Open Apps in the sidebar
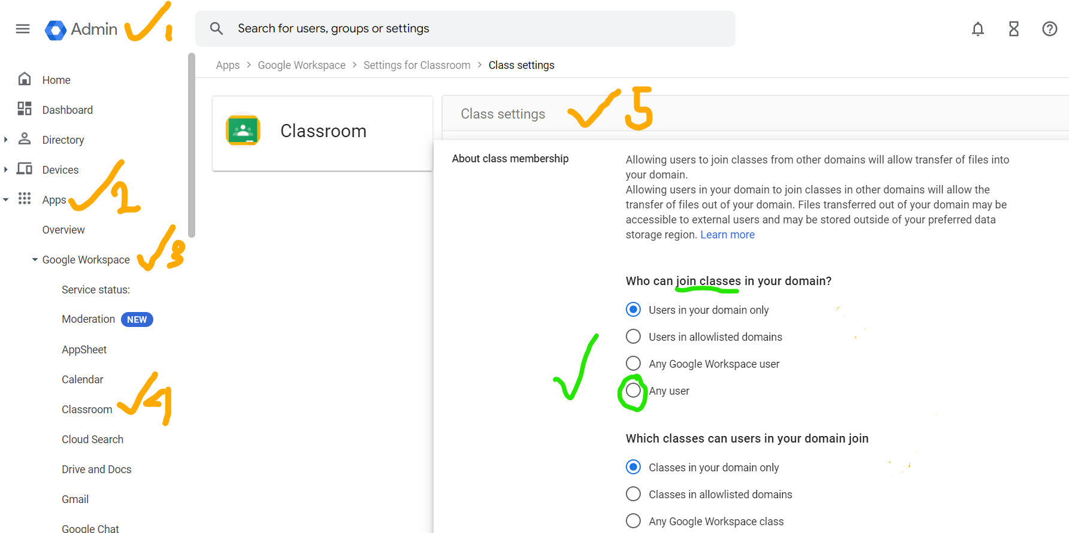The image size is (1069, 533). click(54, 200)
